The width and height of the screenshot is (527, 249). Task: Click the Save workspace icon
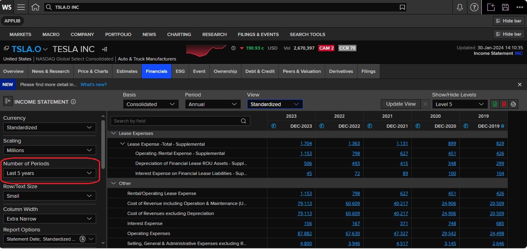pyautogui.click(x=505, y=7)
